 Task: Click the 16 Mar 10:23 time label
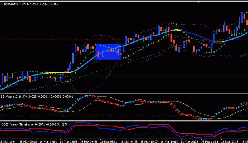[190, 141]
